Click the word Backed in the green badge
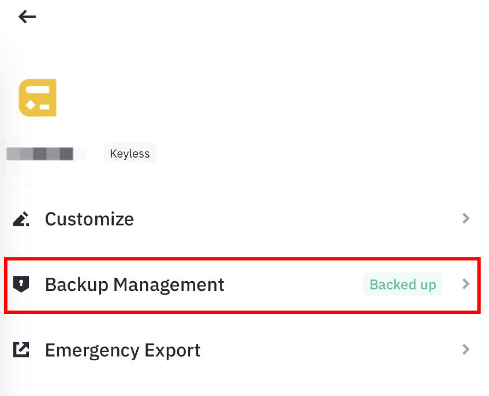Image resolution: width=489 pixels, height=396 pixels. (x=389, y=285)
